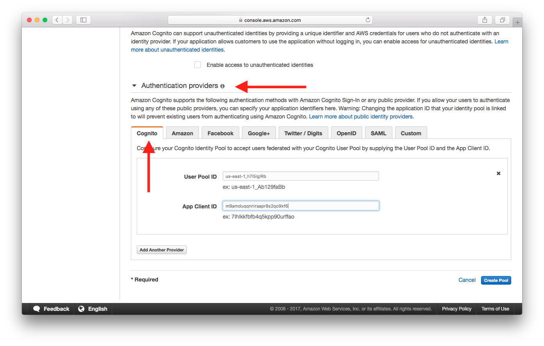Go forward with Safari forward arrow
This screenshot has width=544, height=346.
tap(68, 20)
